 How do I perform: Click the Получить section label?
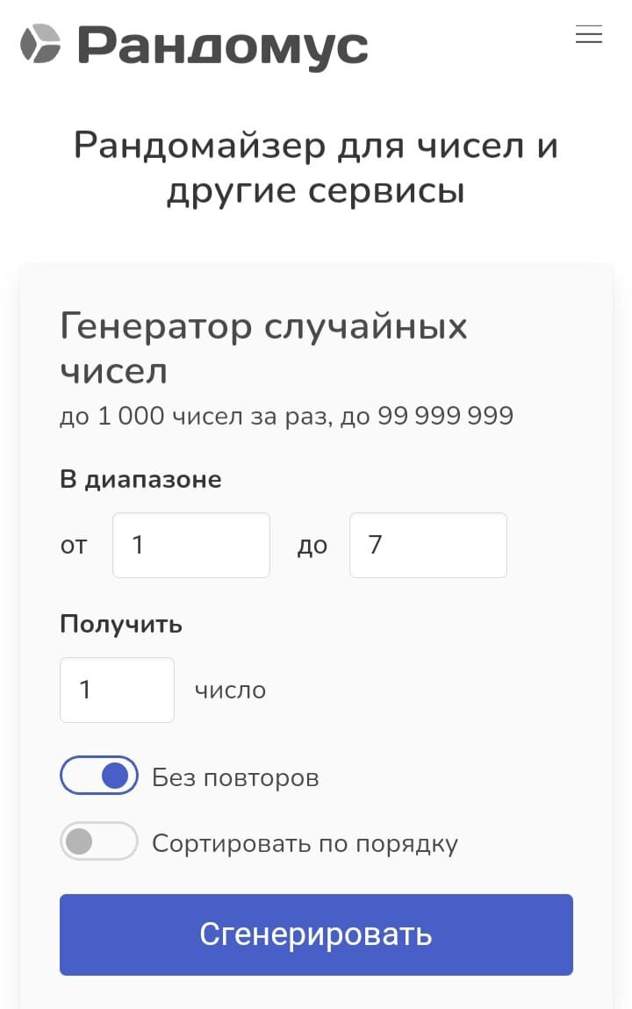(x=120, y=624)
